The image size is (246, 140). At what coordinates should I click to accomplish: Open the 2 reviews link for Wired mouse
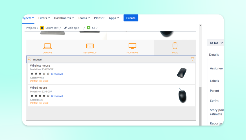[x=57, y=96]
